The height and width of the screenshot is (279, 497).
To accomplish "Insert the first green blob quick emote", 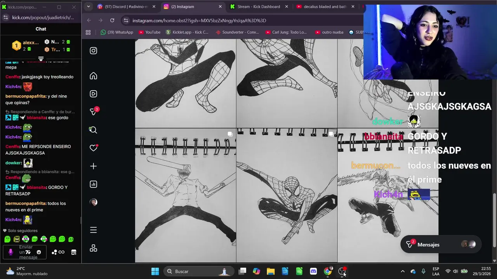I will [7, 239].
